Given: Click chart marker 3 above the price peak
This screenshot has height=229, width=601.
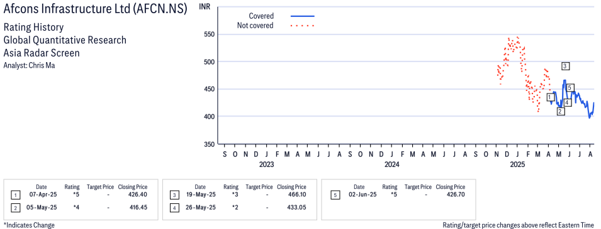Looking at the screenshot, I should pos(565,66).
